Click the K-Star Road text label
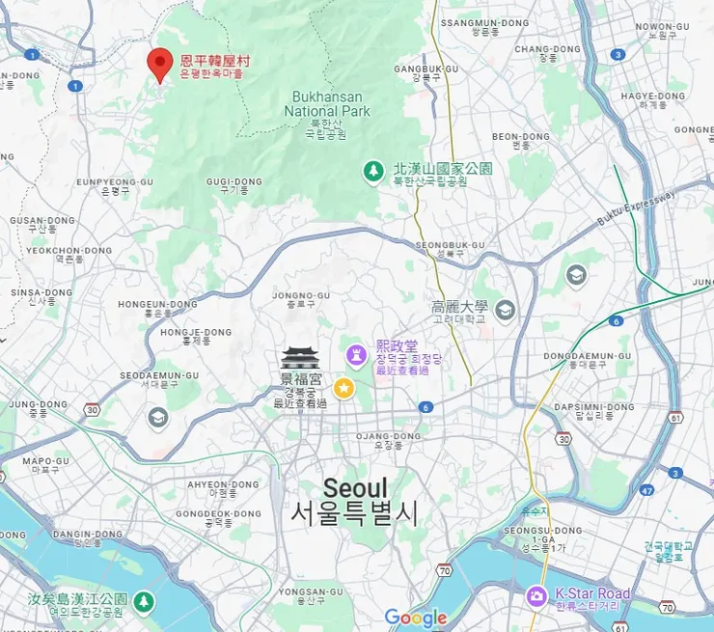 coord(592,593)
